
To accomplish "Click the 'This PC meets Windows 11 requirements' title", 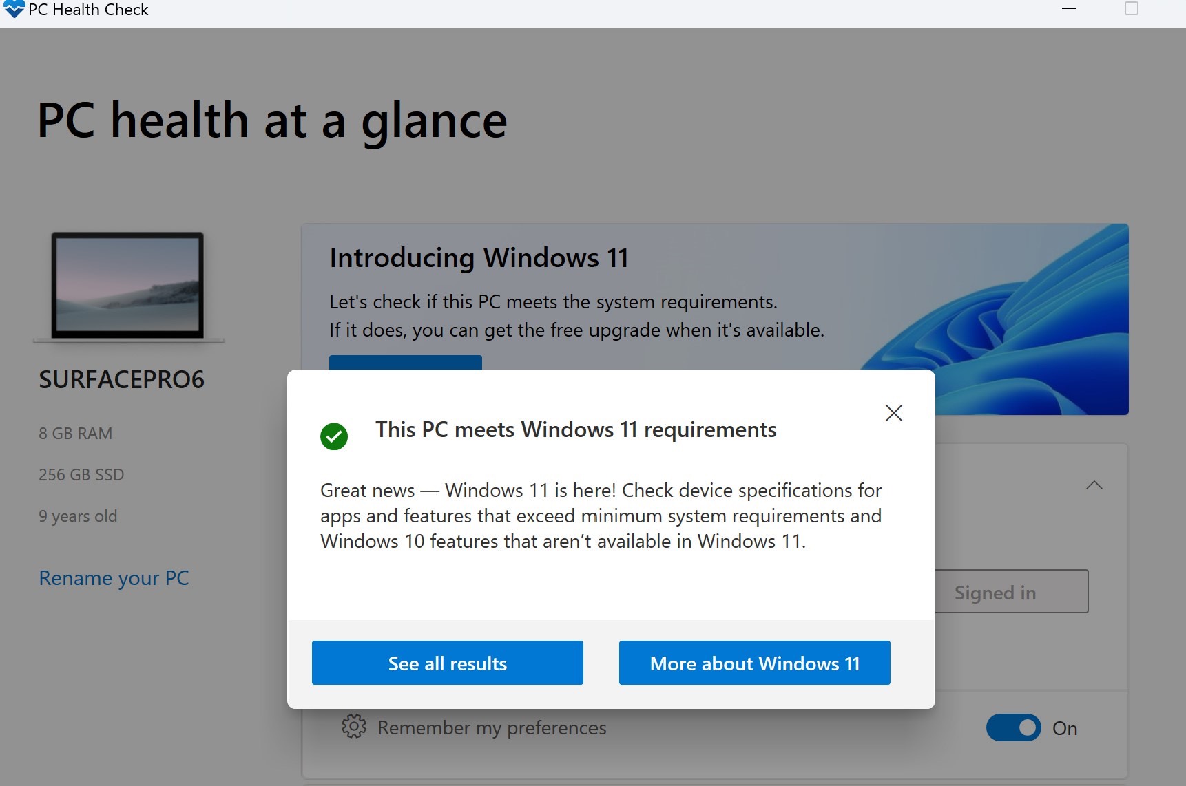I will pos(576,429).
